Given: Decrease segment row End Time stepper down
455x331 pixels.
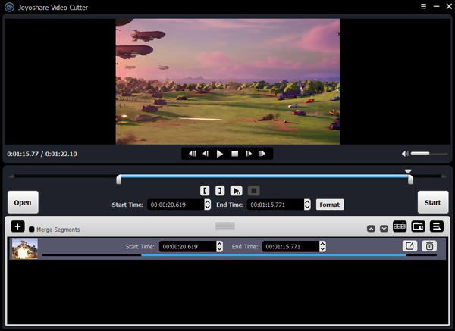Looking at the screenshot, I should [x=322, y=249].
